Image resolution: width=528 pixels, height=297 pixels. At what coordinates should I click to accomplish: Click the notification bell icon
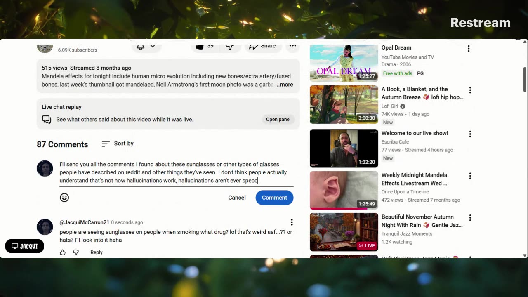coord(140,46)
